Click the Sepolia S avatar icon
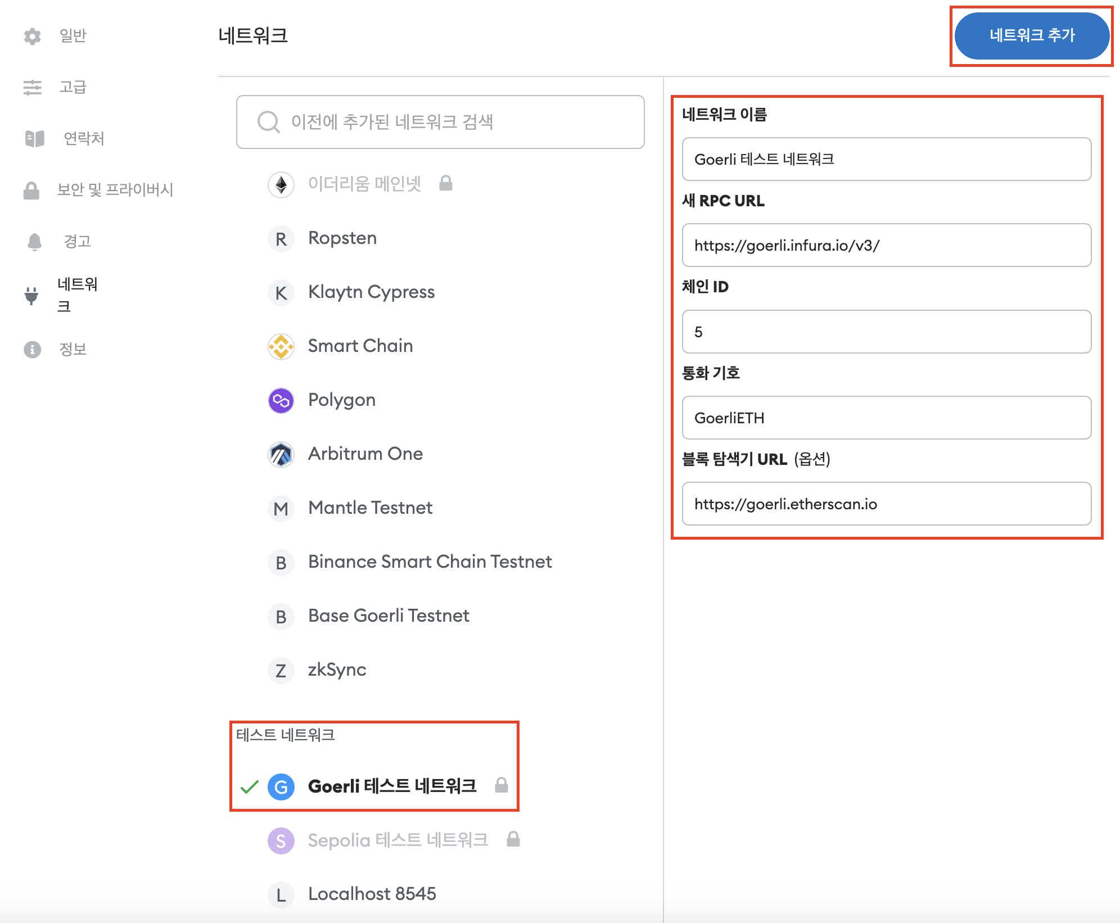 281,840
